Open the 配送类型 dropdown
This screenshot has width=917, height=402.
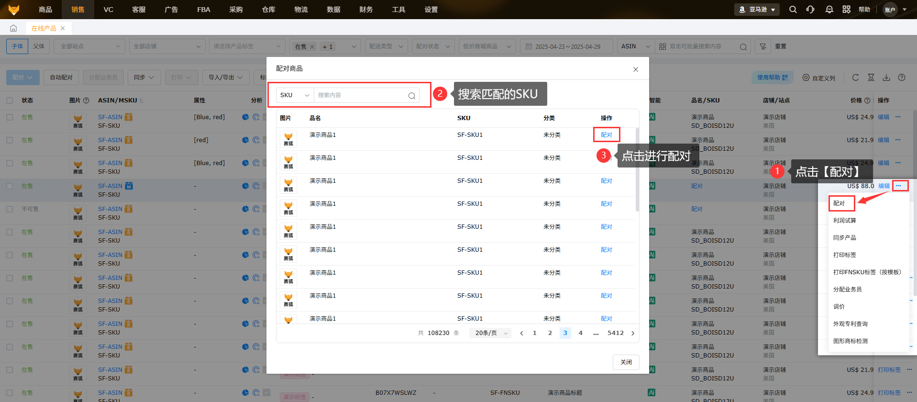coord(387,46)
